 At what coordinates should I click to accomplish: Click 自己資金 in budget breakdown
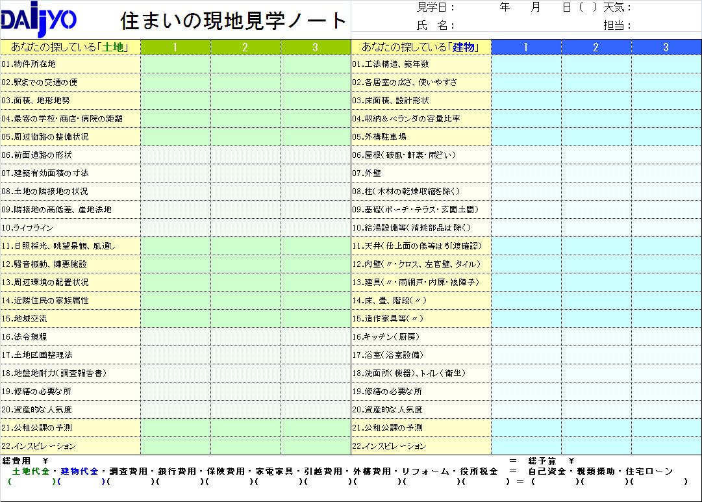(x=547, y=471)
